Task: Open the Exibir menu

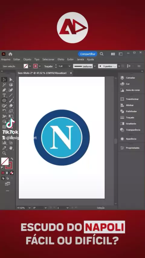Action: pos(70,60)
